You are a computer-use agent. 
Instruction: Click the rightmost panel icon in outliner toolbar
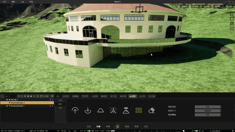click(x=52, y=96)
